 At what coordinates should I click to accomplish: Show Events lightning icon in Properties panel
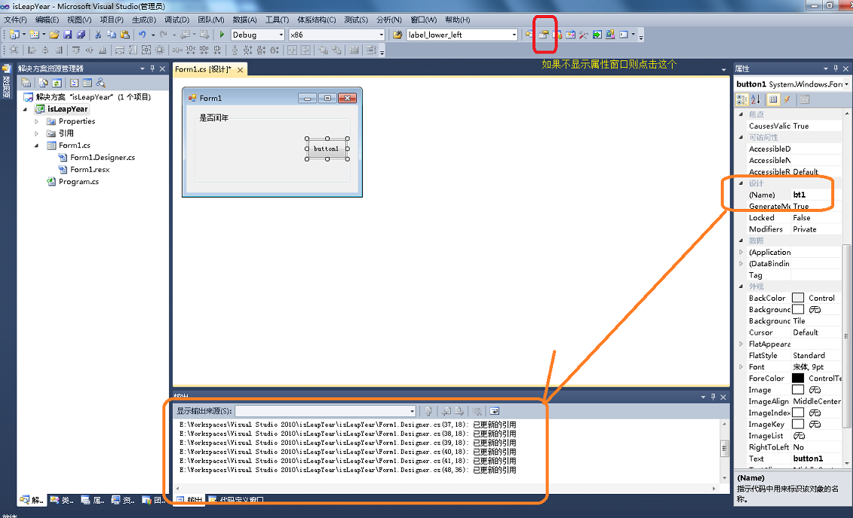(x=787, y=100)
